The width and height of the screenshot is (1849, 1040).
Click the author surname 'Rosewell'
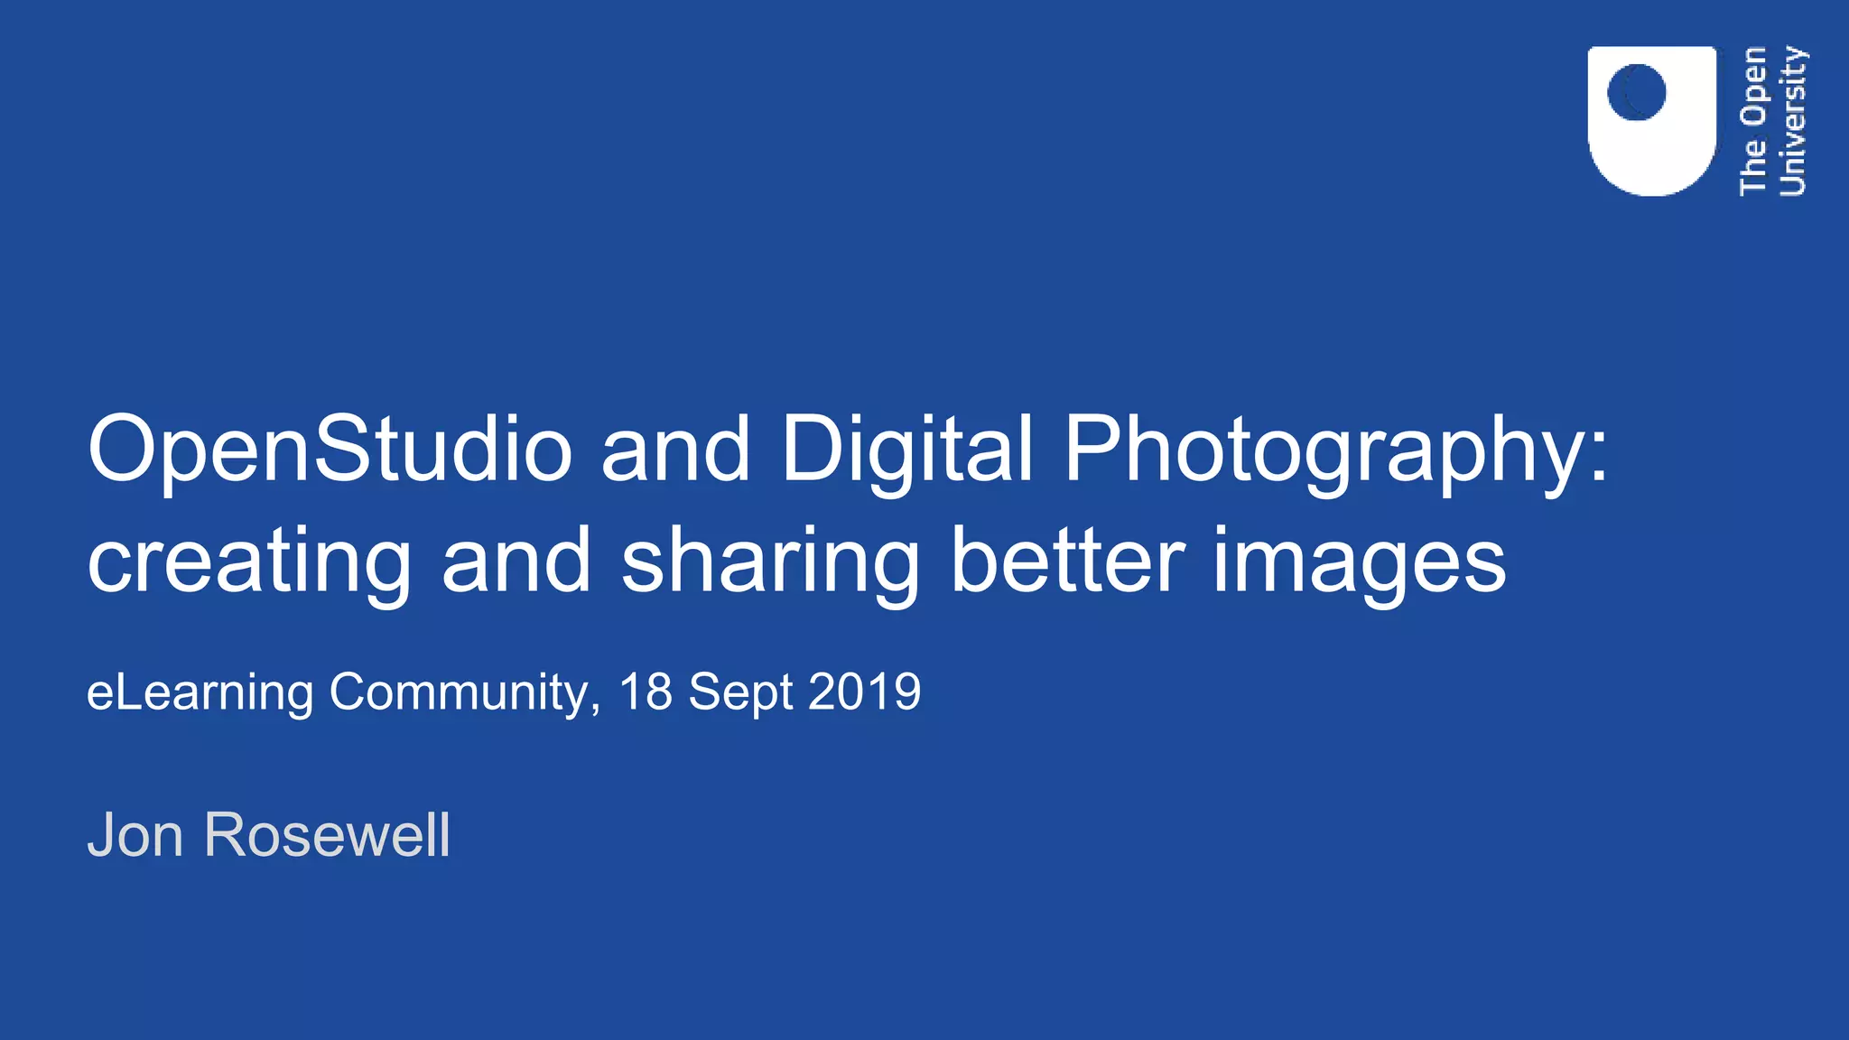pyautogui.click(x=327, y=834)
